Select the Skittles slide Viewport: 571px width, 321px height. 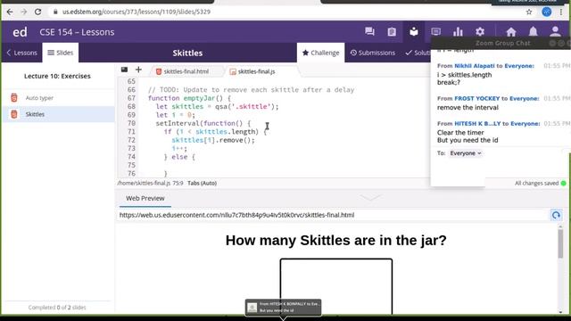(x=58, y=114)
